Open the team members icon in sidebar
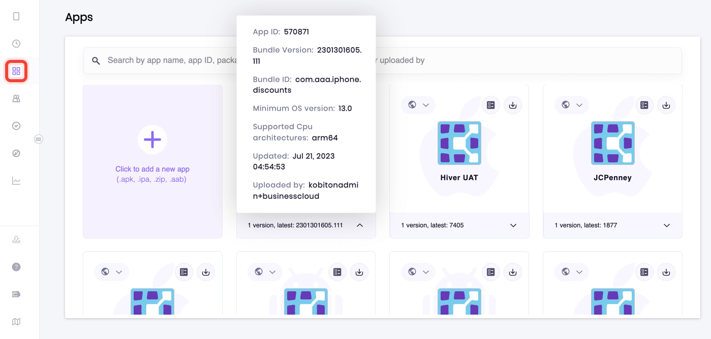Image resolution: width=711 pixels, height=339 pixels. pyautogui.click(x=16, y=98)
